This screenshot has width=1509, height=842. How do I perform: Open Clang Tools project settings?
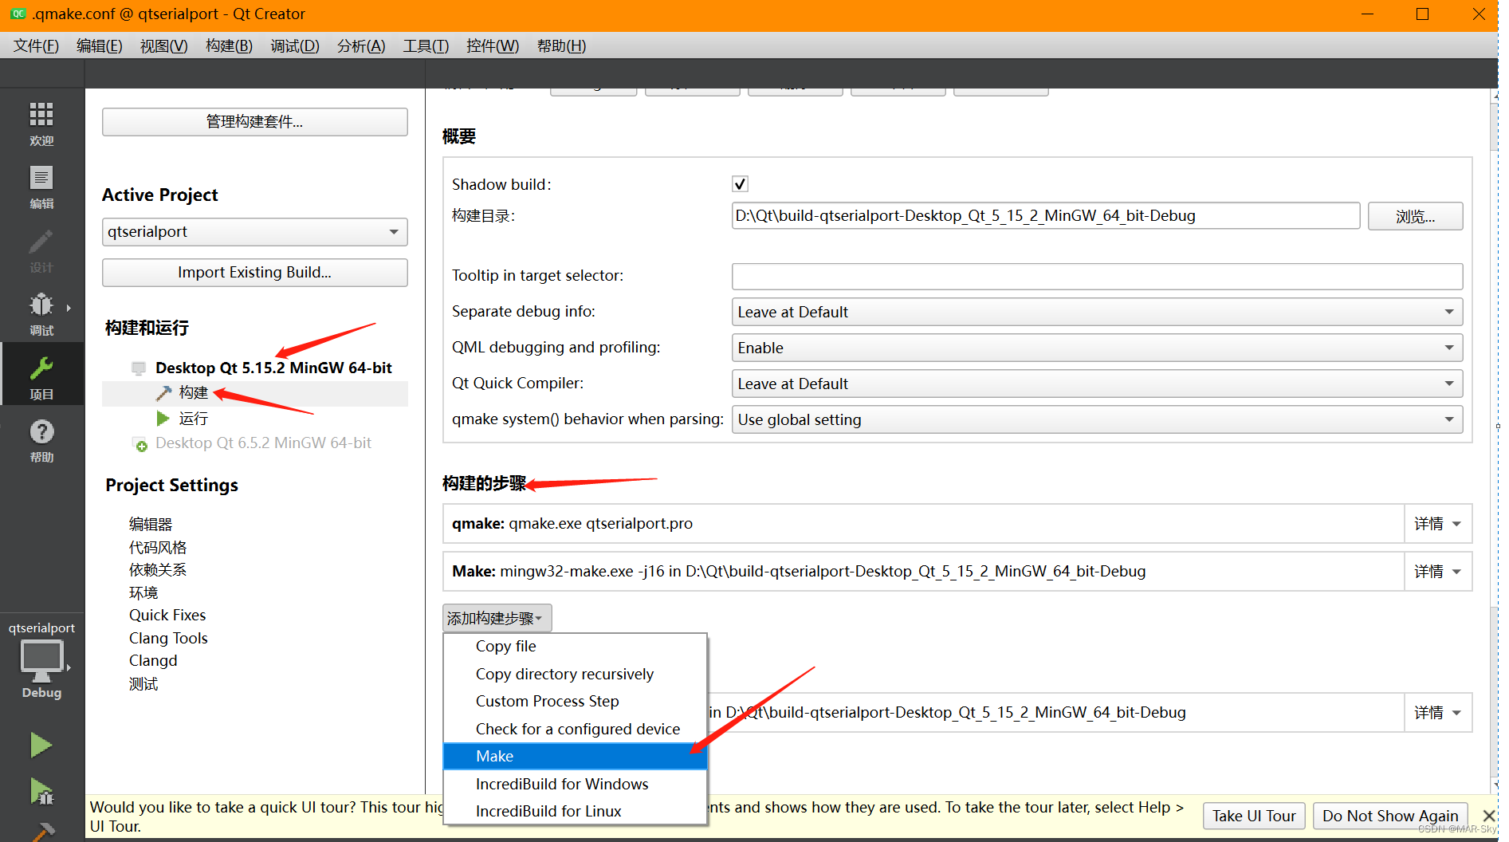coord(168,639)
